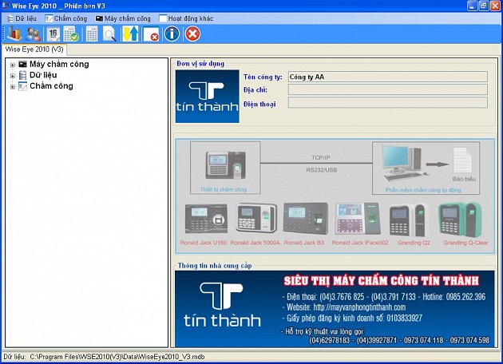Open the plain calendar grid toolbar icon

click(x=92, y=34)
